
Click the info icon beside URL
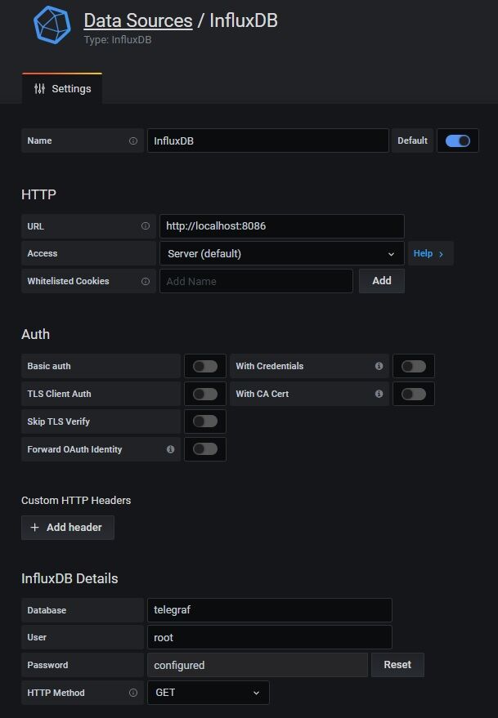[x=146, y=226]
